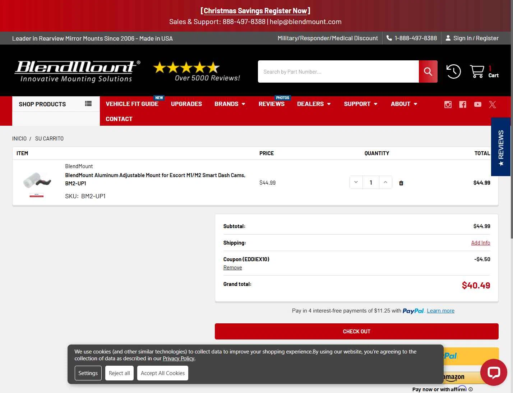This screenshot has width=513, height=393.
Task: Visit BlendMount Instagram page
Action: coord(448,104)
